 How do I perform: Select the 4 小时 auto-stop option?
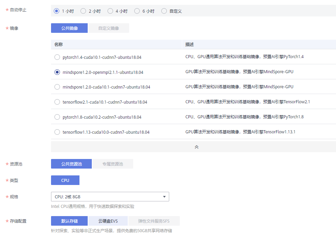[x=110, y=11]
